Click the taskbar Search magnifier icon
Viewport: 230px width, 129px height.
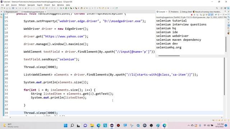pos(72,125)
